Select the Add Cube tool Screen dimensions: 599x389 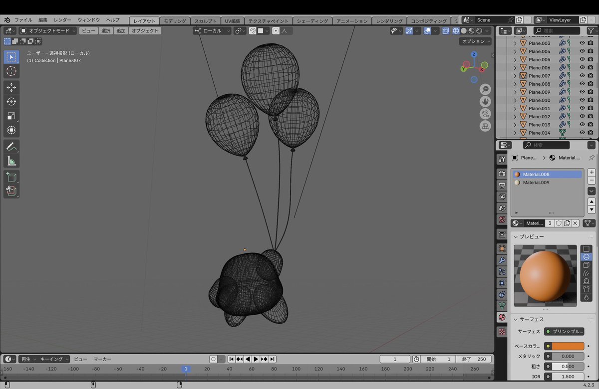click(11, 177)
